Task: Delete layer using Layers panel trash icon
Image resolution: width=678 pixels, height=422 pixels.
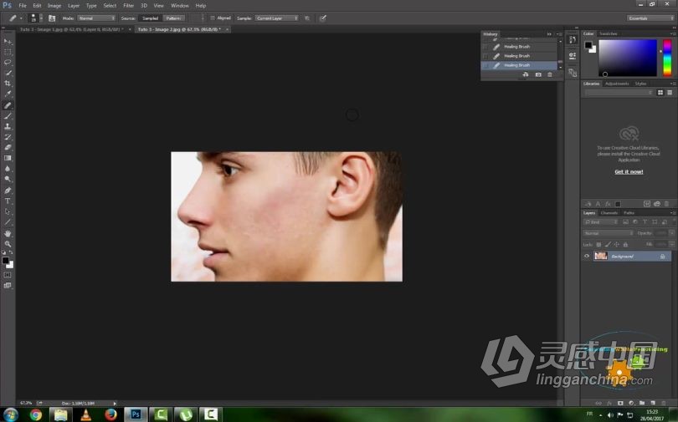Action: tap(664, 403)
